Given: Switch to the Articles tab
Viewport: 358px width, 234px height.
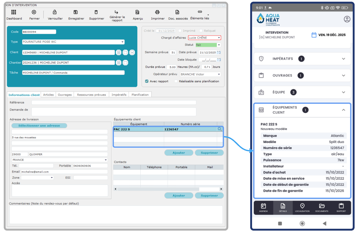Looking at the screenshot, I should 48,95.
